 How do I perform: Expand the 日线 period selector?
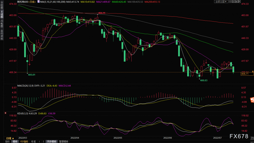coord(10,138)
